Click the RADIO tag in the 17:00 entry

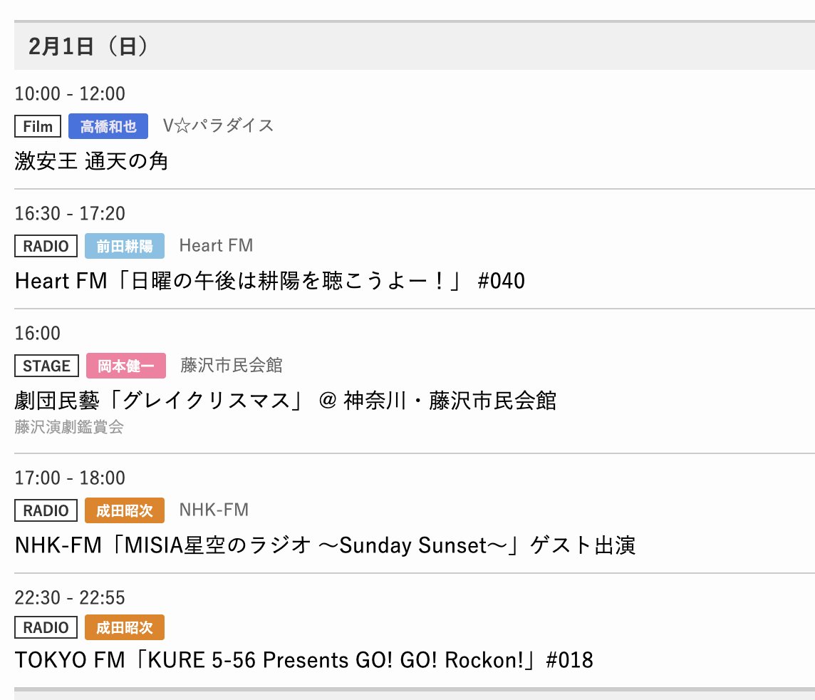(46, 510)
